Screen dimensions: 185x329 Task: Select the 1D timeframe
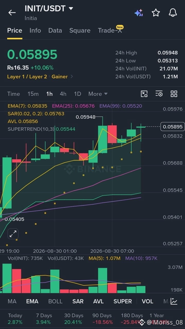coord(77,94)
